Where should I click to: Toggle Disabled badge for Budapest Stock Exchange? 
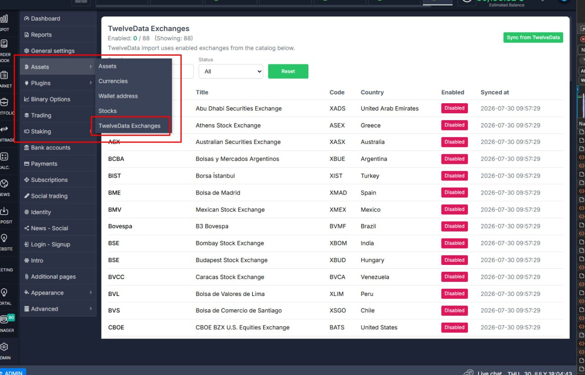coord(454,260)
